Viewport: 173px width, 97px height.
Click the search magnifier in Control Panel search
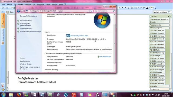point(114,11)
